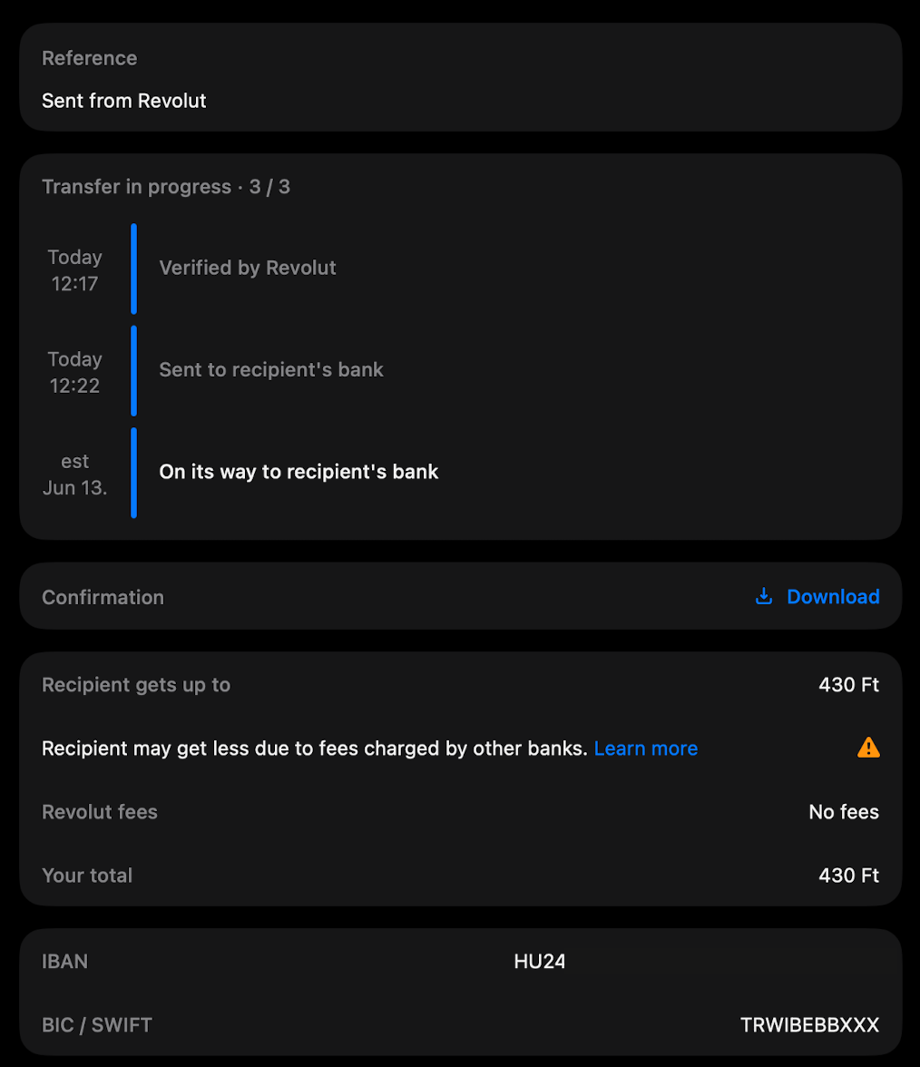Click the Sent to recipient's bank step
This screenshot has width=920, height=1067.
coord(271,369)
